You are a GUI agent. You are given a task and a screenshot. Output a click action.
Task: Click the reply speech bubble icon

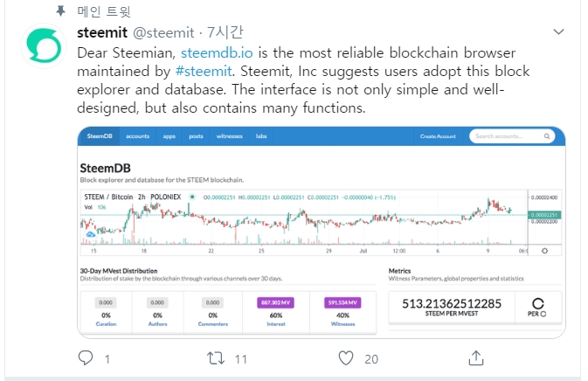[86, 358]
